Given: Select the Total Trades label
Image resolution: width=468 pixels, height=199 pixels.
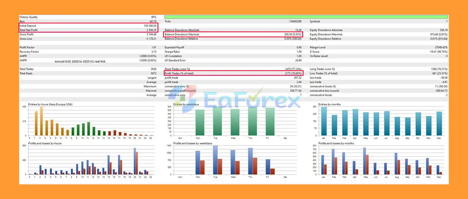Looking at the screenshot, I should coord(27,69).
